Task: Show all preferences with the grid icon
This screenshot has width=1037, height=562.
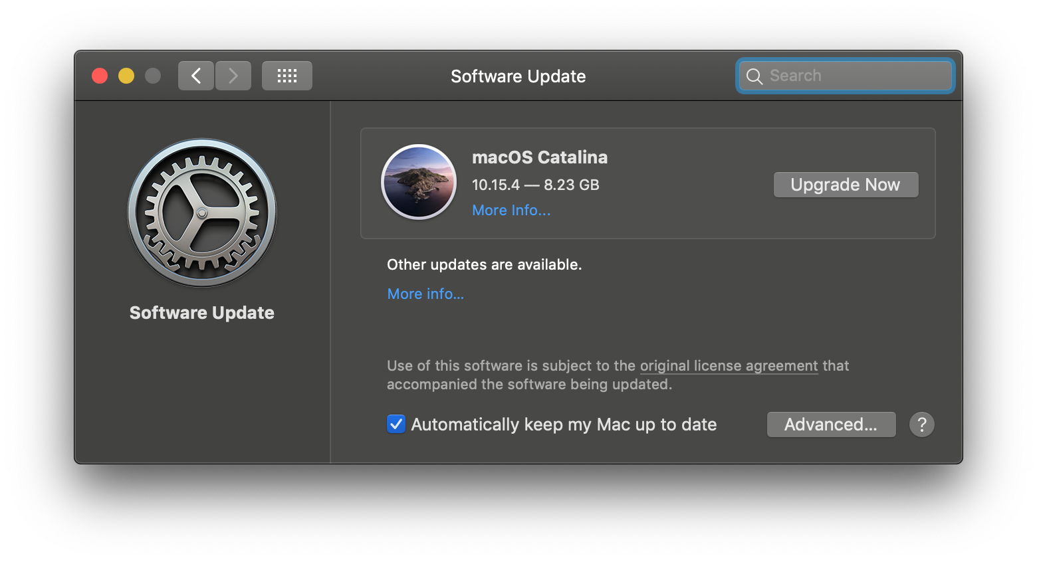Action: coord(287,76)
